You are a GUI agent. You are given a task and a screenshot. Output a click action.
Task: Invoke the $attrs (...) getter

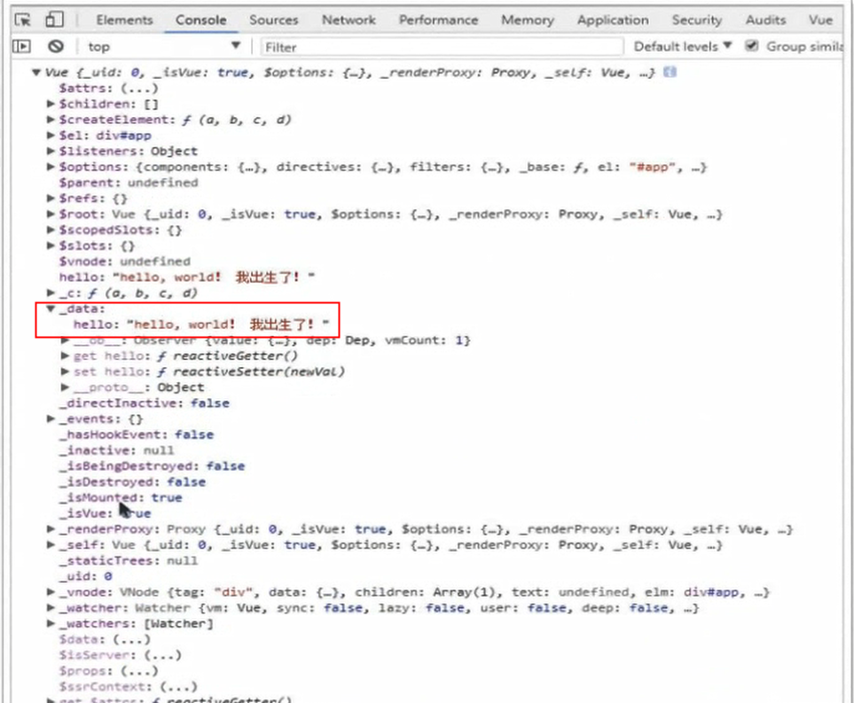point(139,88)
